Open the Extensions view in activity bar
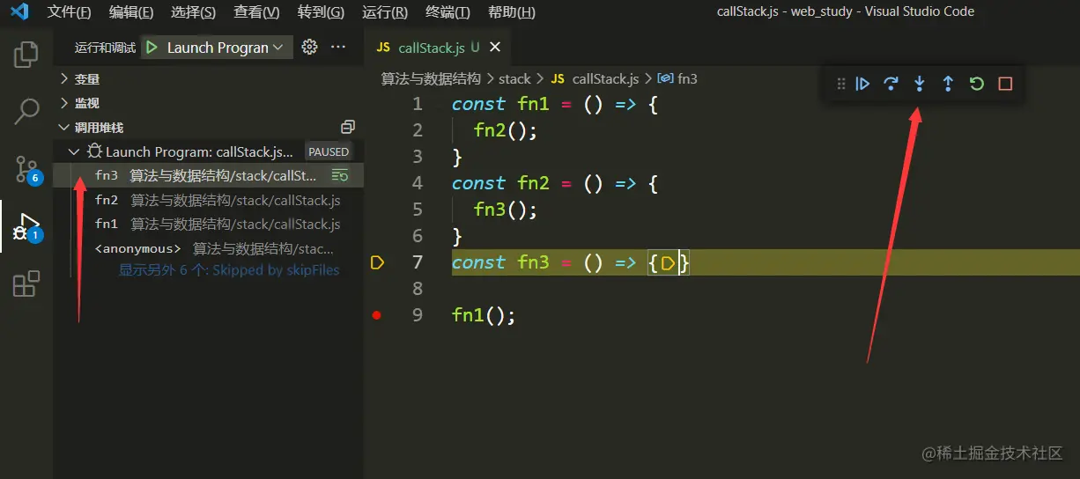Viewport: 1080px width, 479px height. click(26, 284)
